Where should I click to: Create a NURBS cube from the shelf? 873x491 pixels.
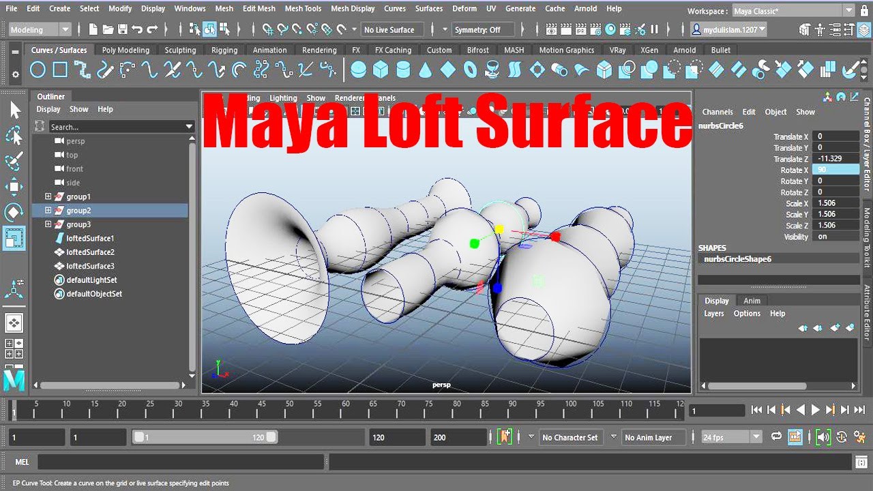click(x=381, y=70)
